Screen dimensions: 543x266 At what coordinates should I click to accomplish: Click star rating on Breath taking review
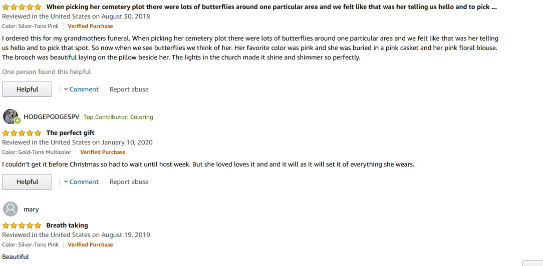[22, 225]
